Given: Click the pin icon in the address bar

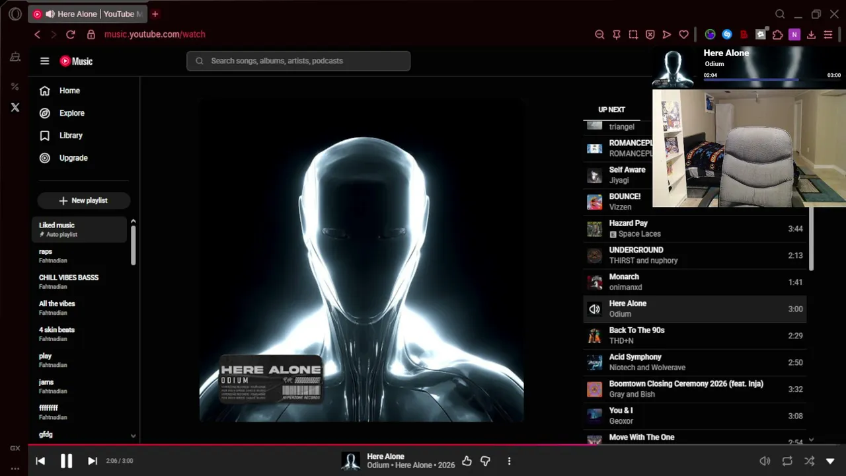Looking at the screenshot, I should point(617,34).
